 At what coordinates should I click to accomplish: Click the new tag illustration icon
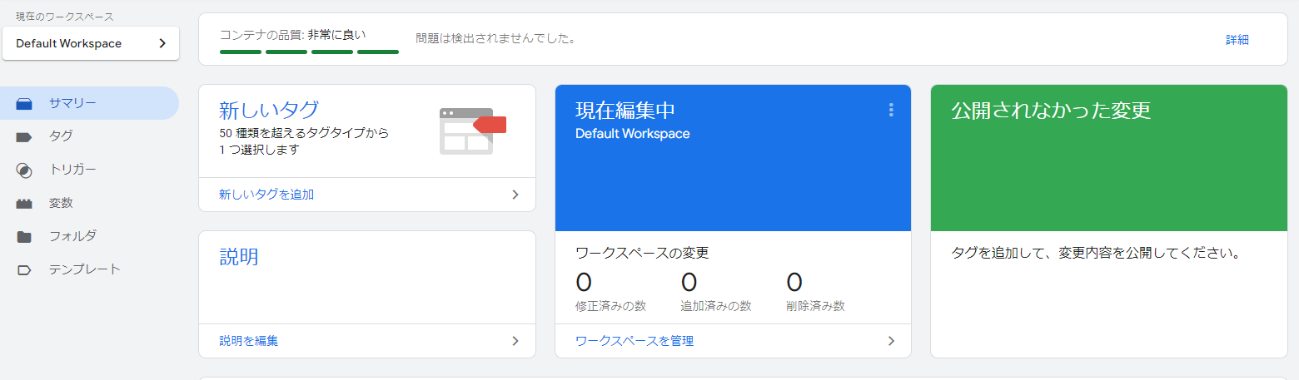(472, 131)
